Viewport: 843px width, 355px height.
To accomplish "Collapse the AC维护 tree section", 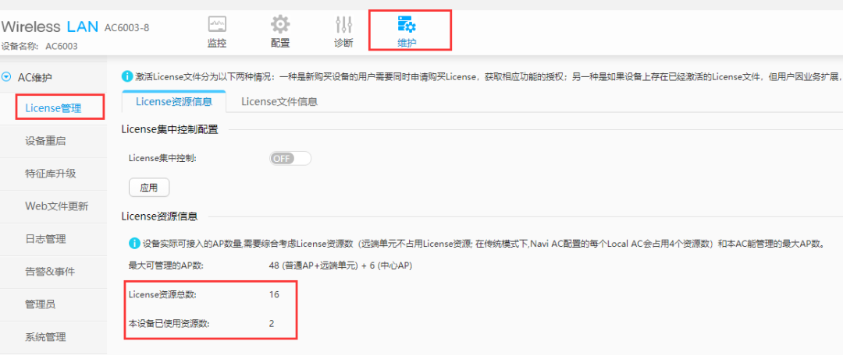I will [x=6, y=77].
